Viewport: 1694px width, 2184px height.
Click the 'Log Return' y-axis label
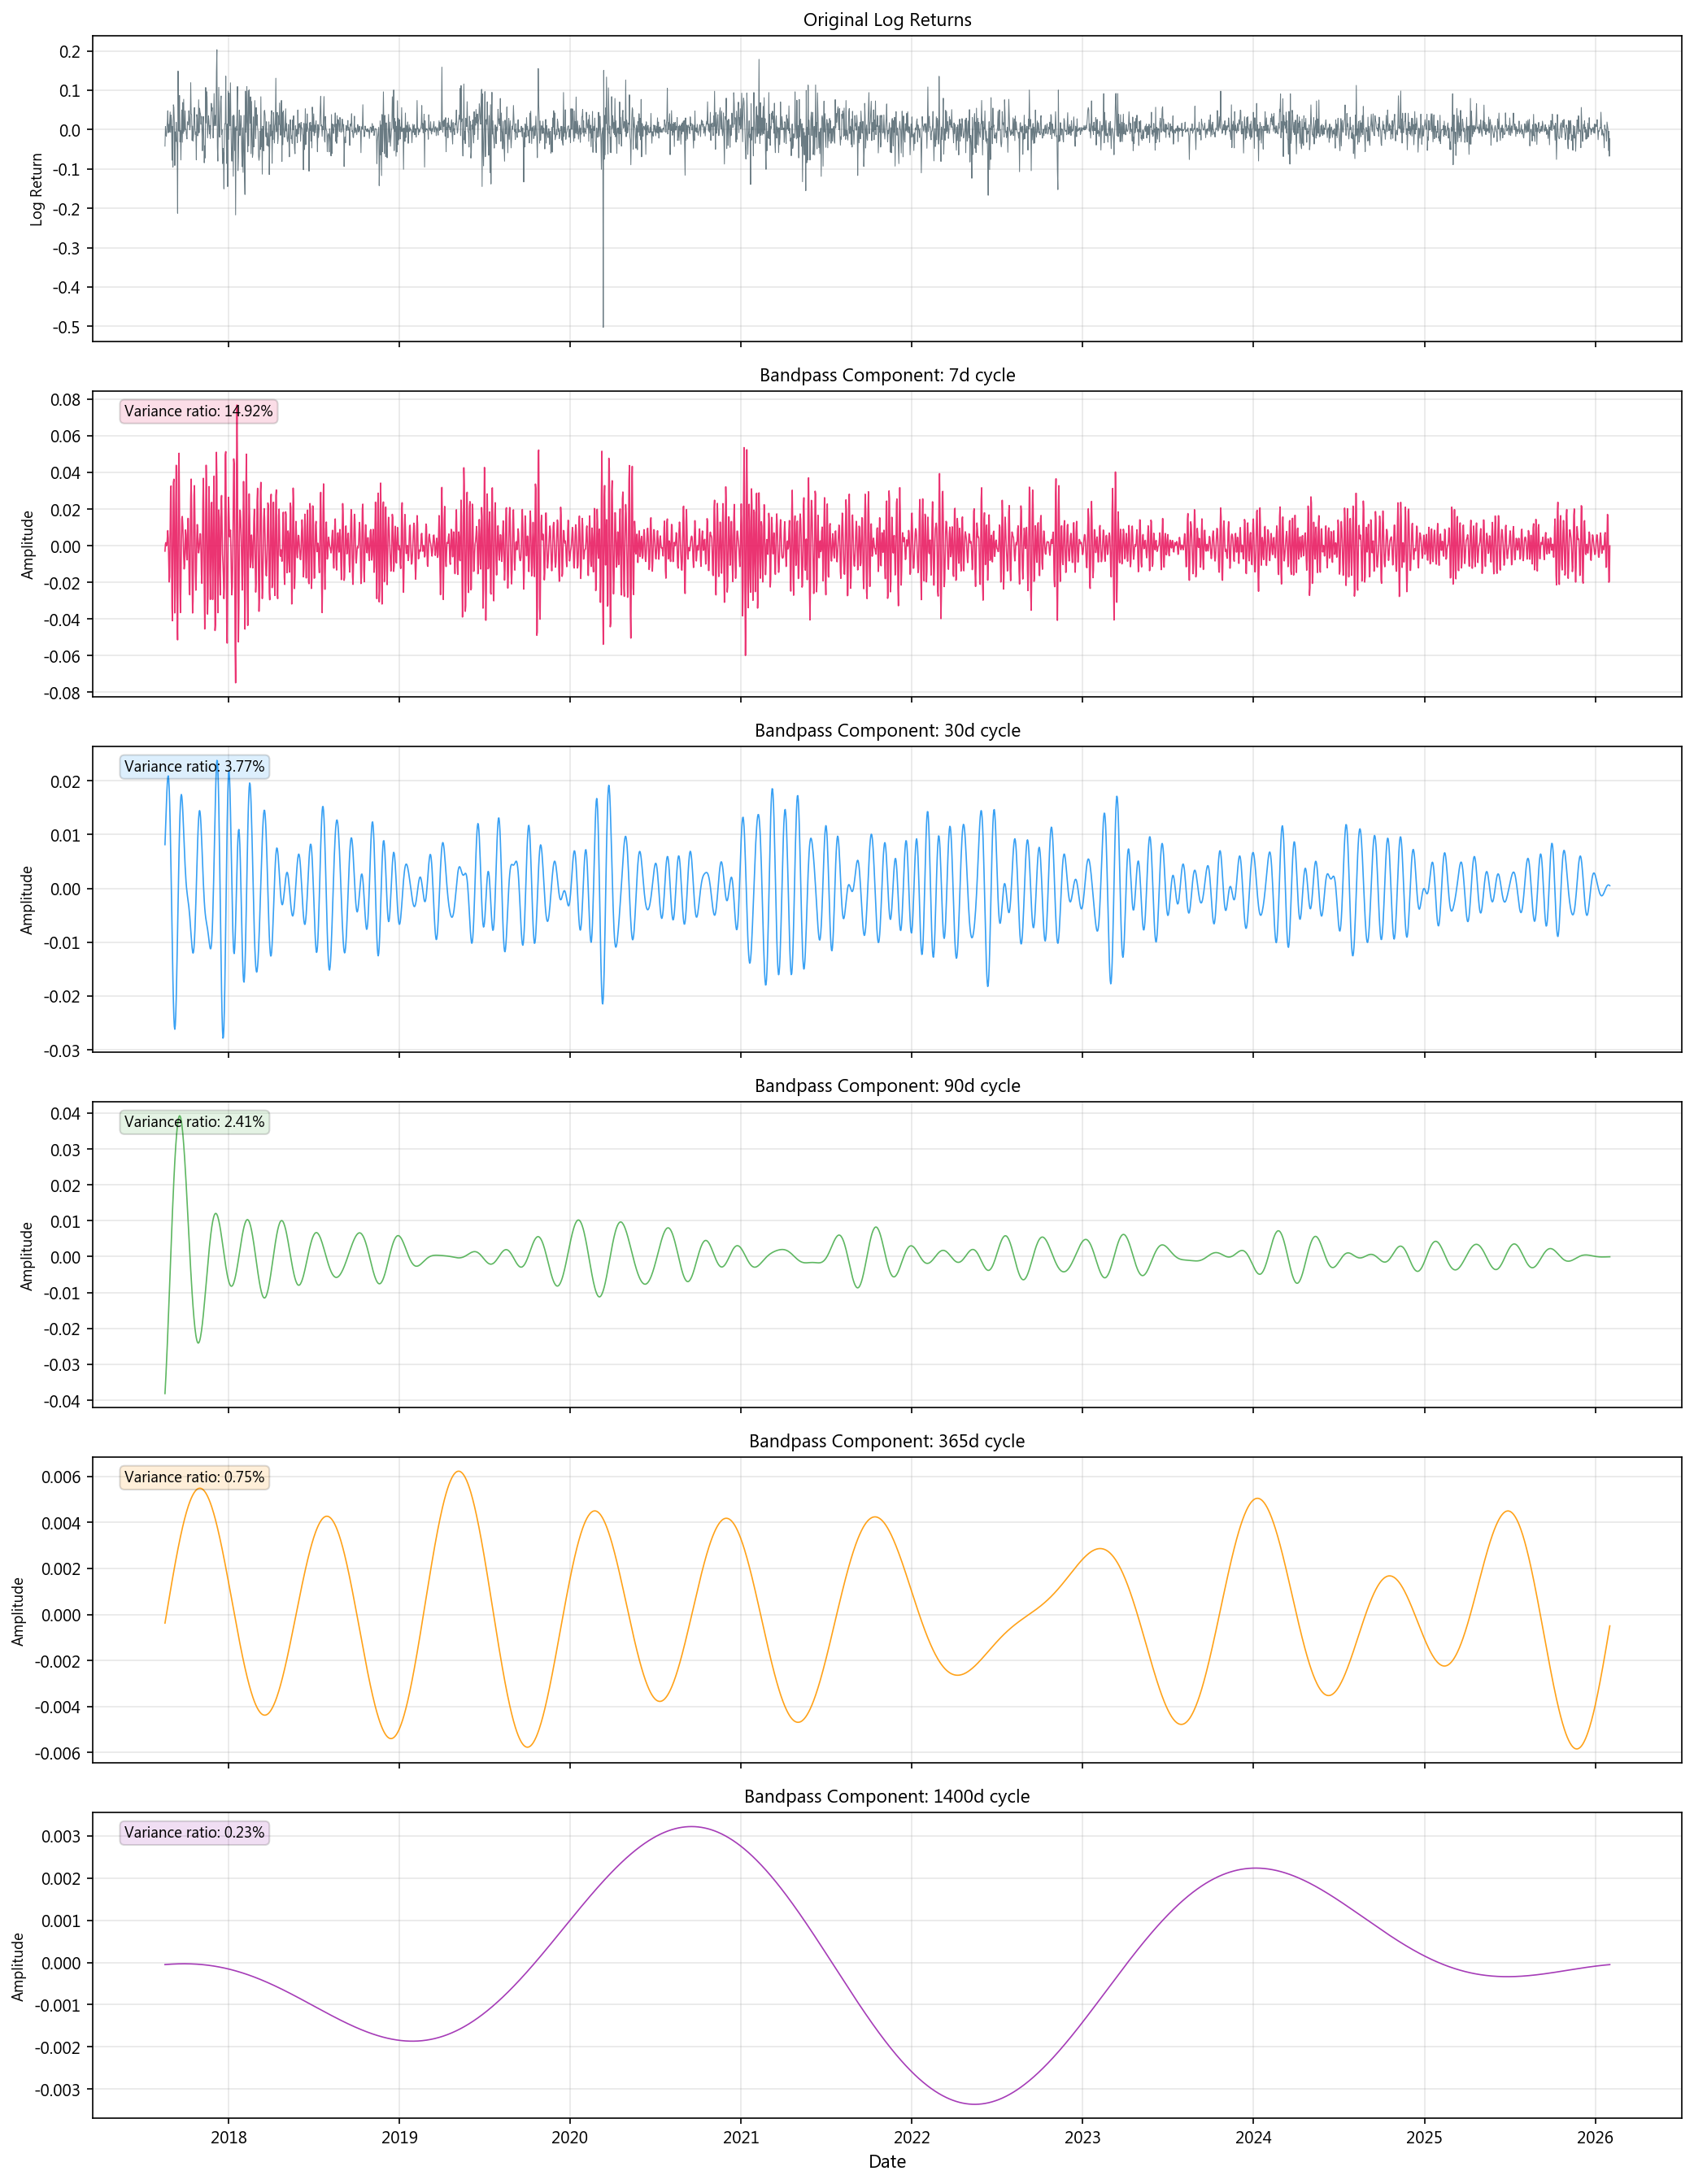37,189
